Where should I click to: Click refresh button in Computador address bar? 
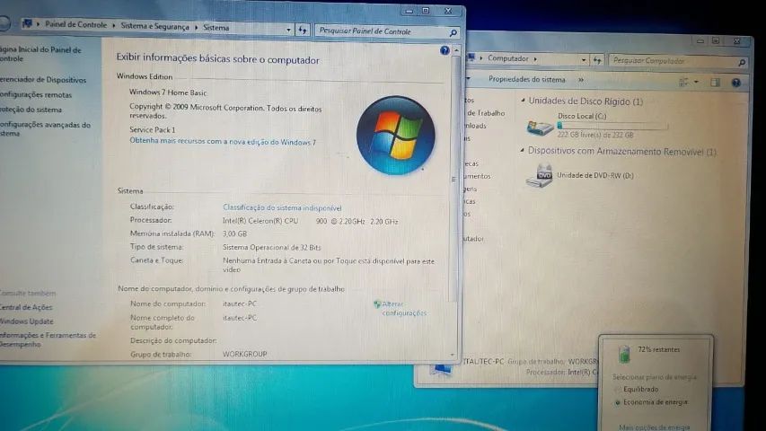(x=597, y=60)
